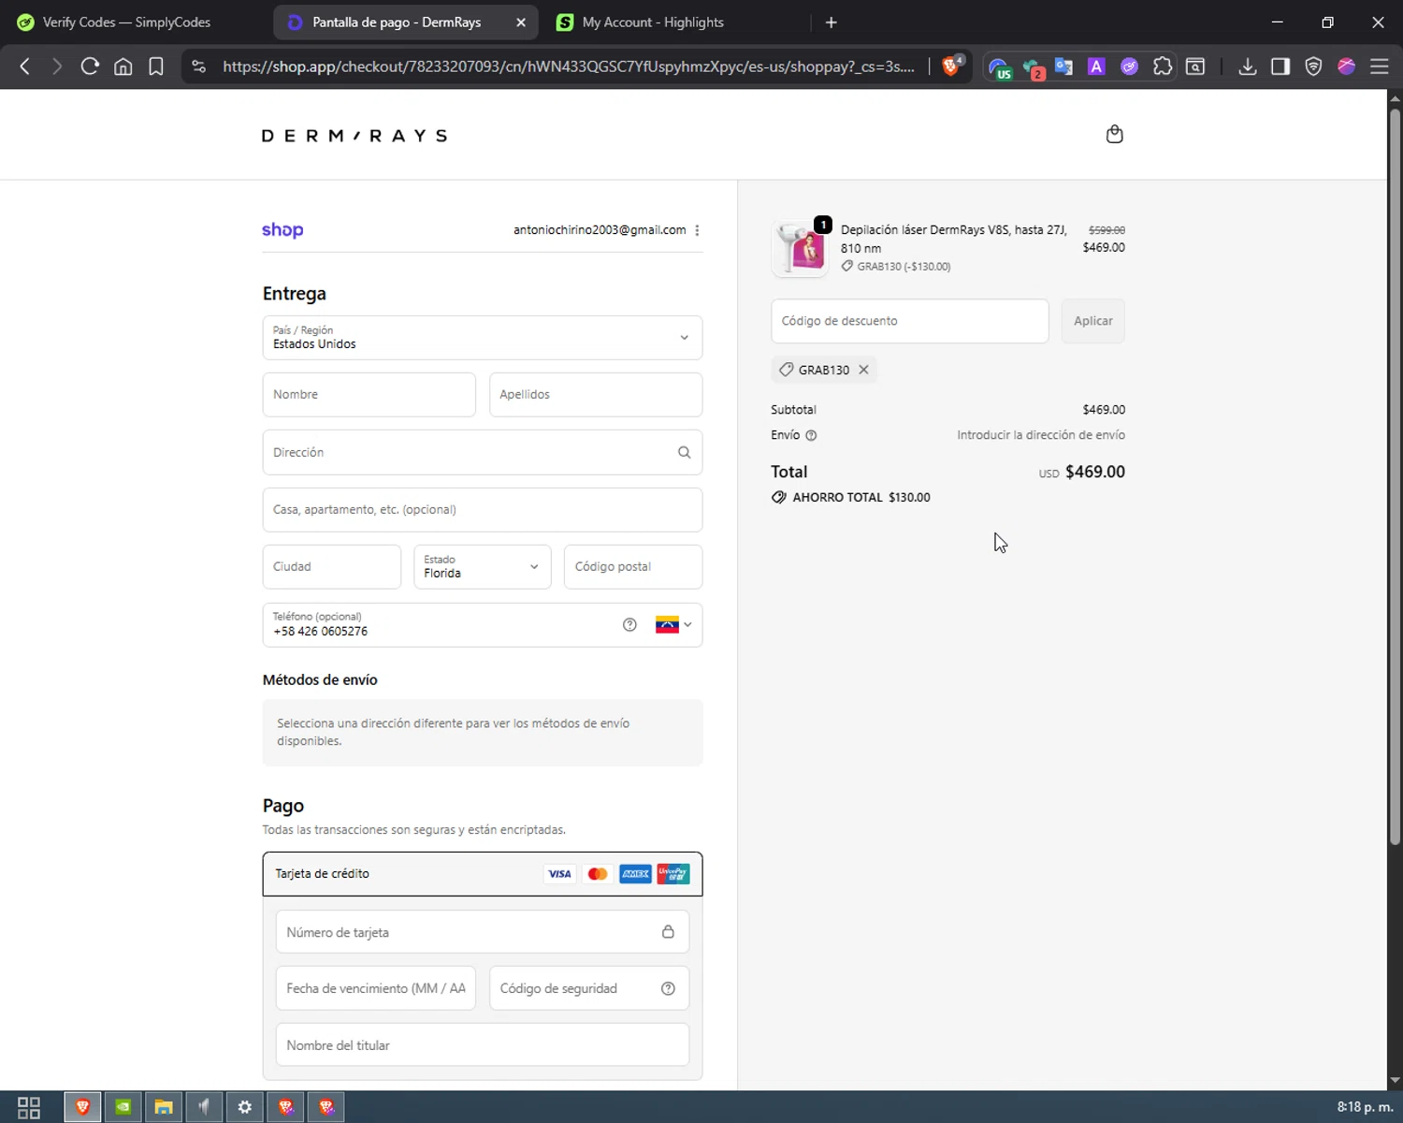Open phone number help icon
The width and height of the screenshot is (1403, 1123).
click(629, 624)
